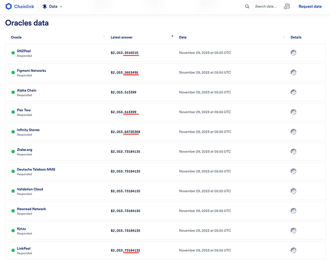Viewport: 330px width, 261px height.
Task: Open details chart icon for Kytzu
Action: click(x=293, y=230)
